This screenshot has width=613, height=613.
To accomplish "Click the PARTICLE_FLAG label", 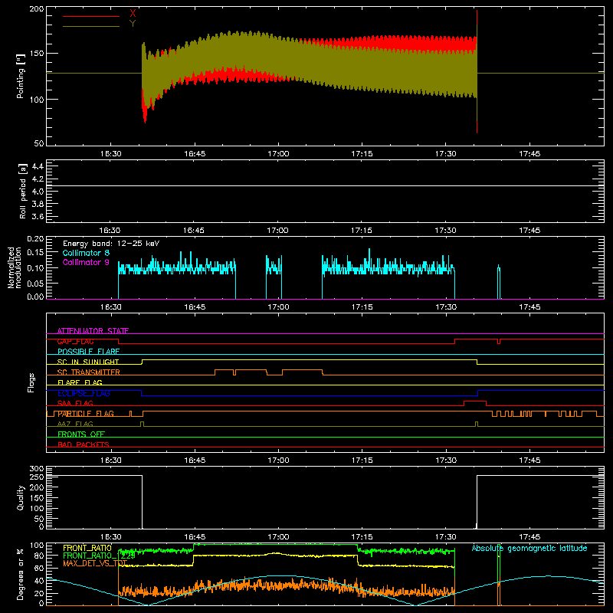I will (x=86, y=413).
